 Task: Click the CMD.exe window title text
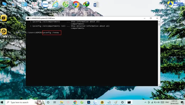pyautogui.click(x=42, y=18)
